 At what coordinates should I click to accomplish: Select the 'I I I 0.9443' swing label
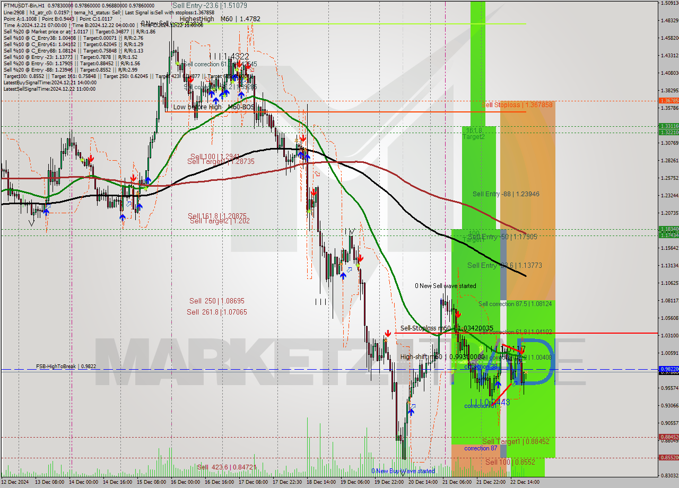[490, 402]
